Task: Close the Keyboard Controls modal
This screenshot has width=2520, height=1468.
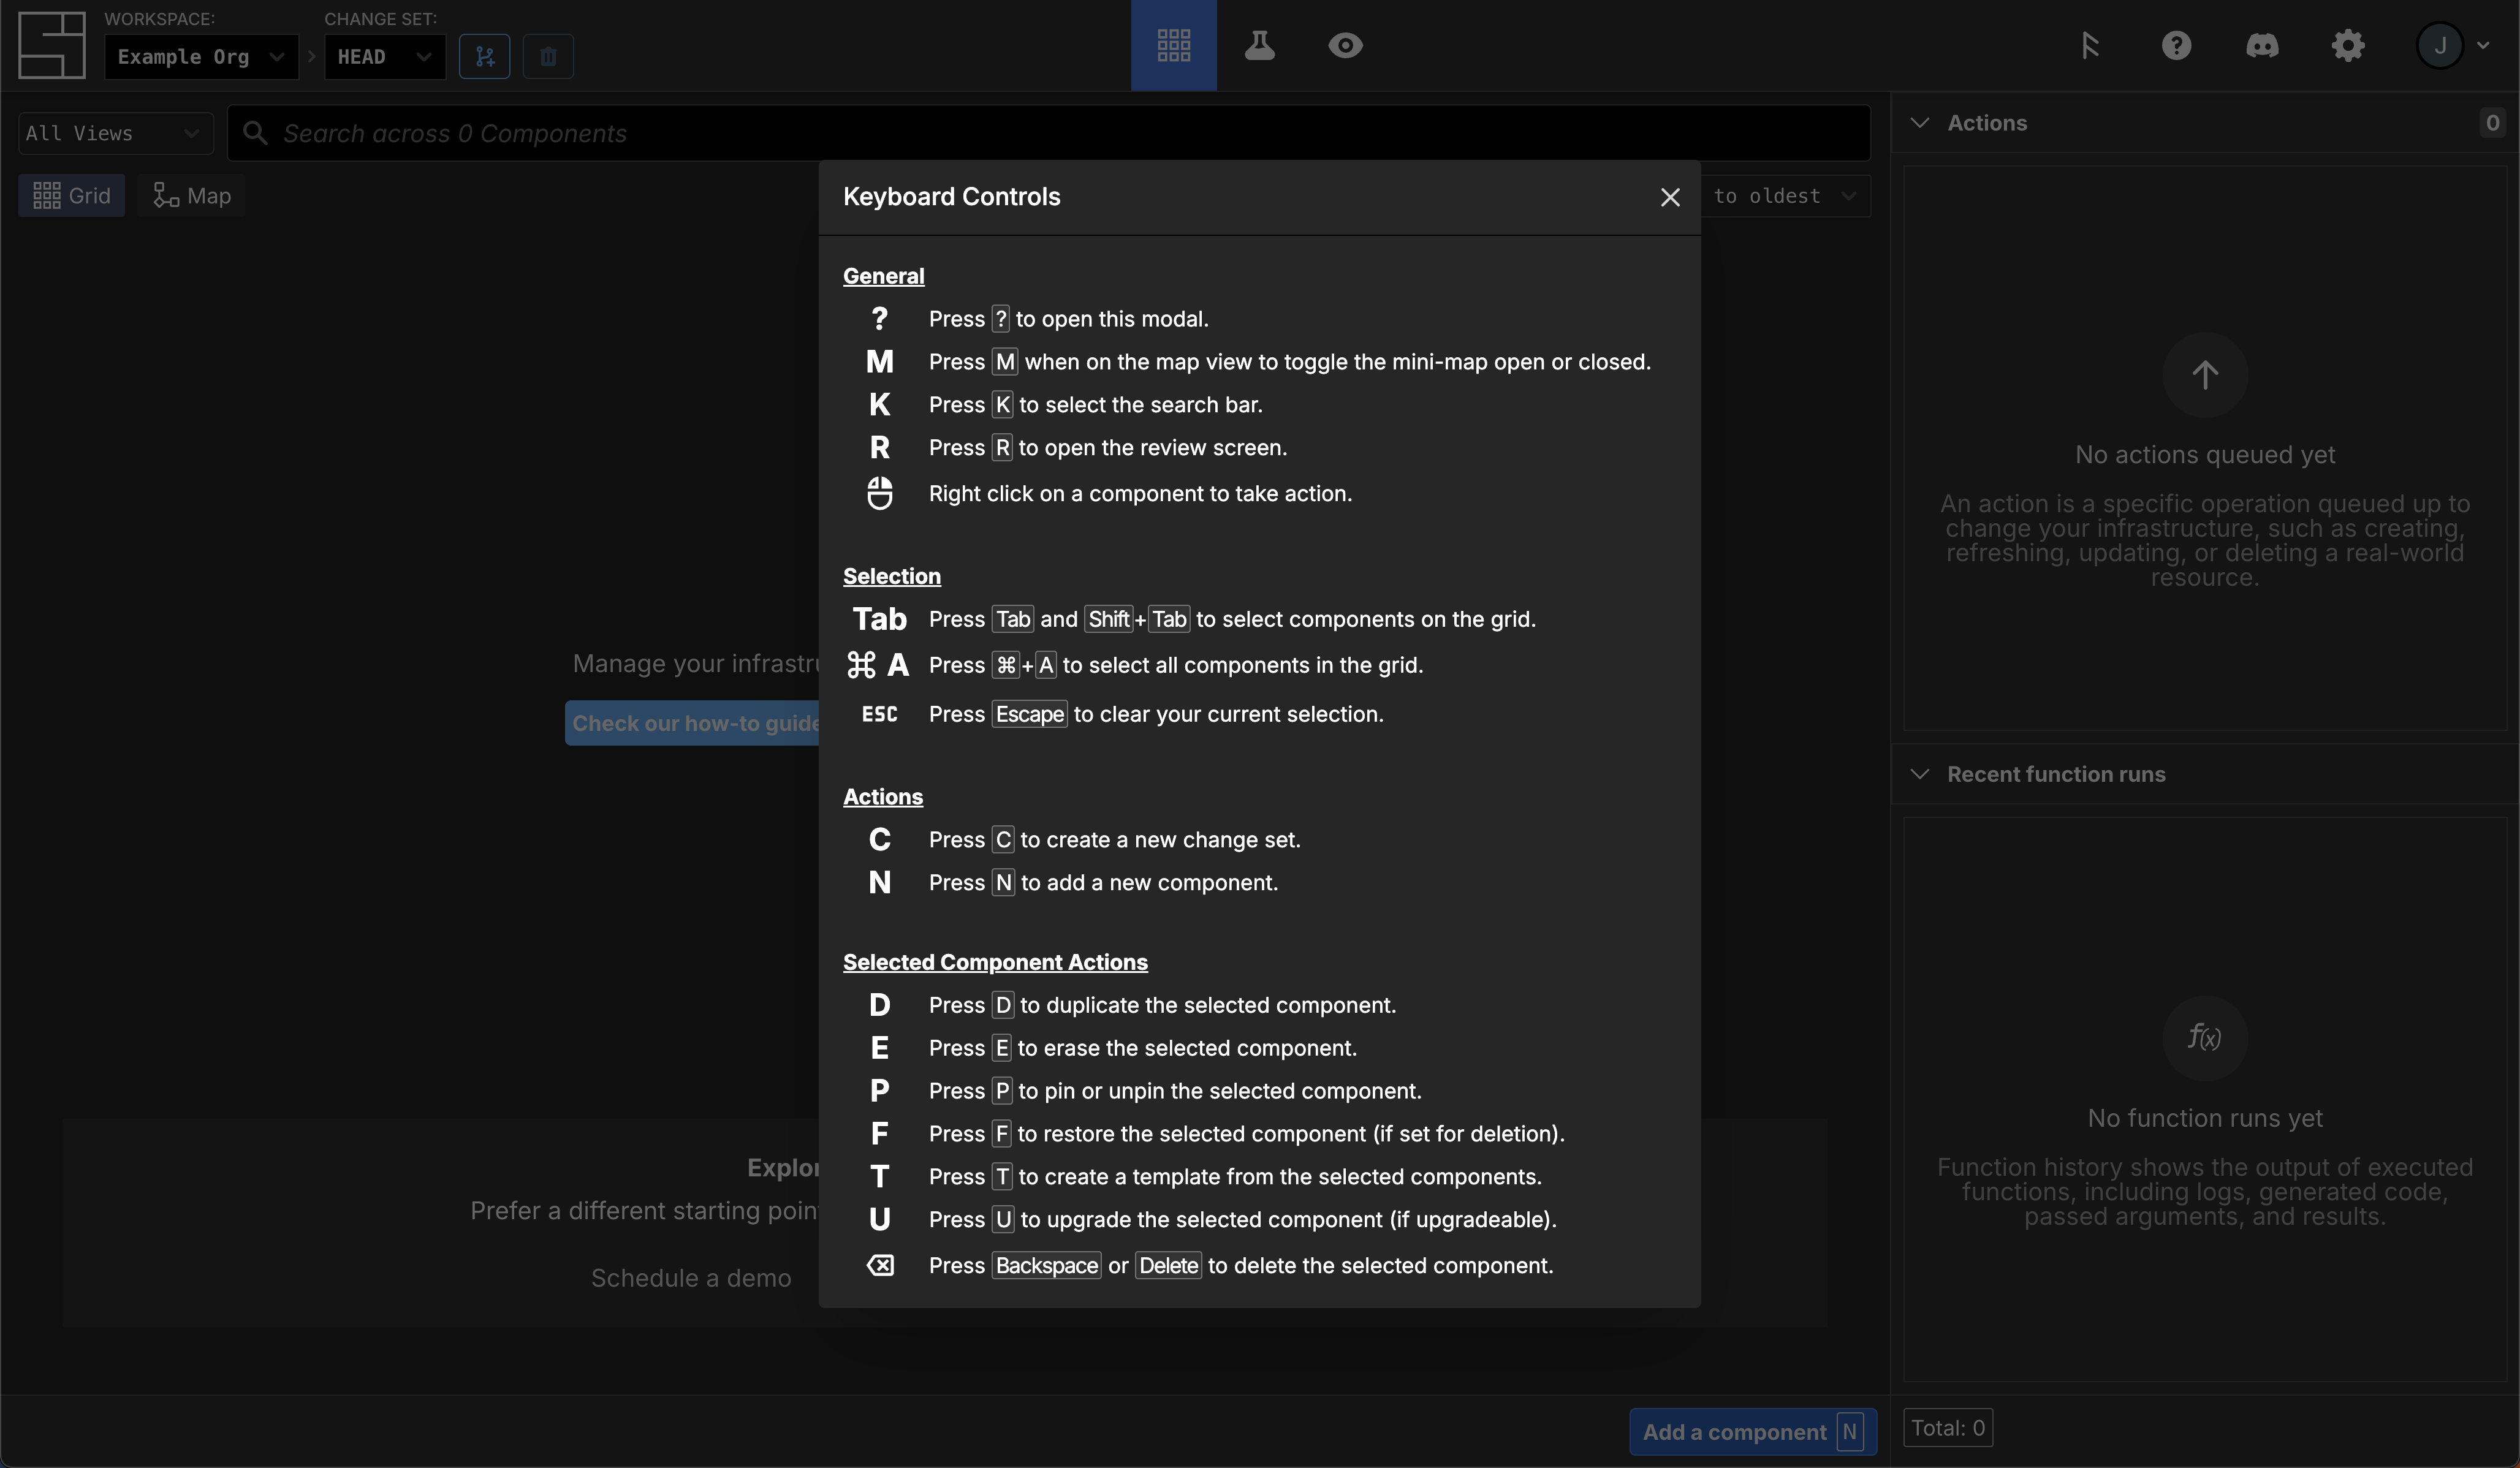Action: [x=1669, y=197]
